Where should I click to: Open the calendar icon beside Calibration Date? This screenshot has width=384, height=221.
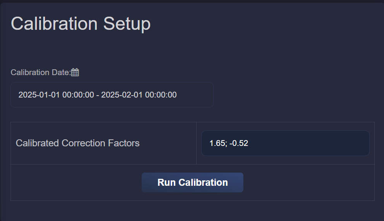pyautogui.click(x=75, y=72)
